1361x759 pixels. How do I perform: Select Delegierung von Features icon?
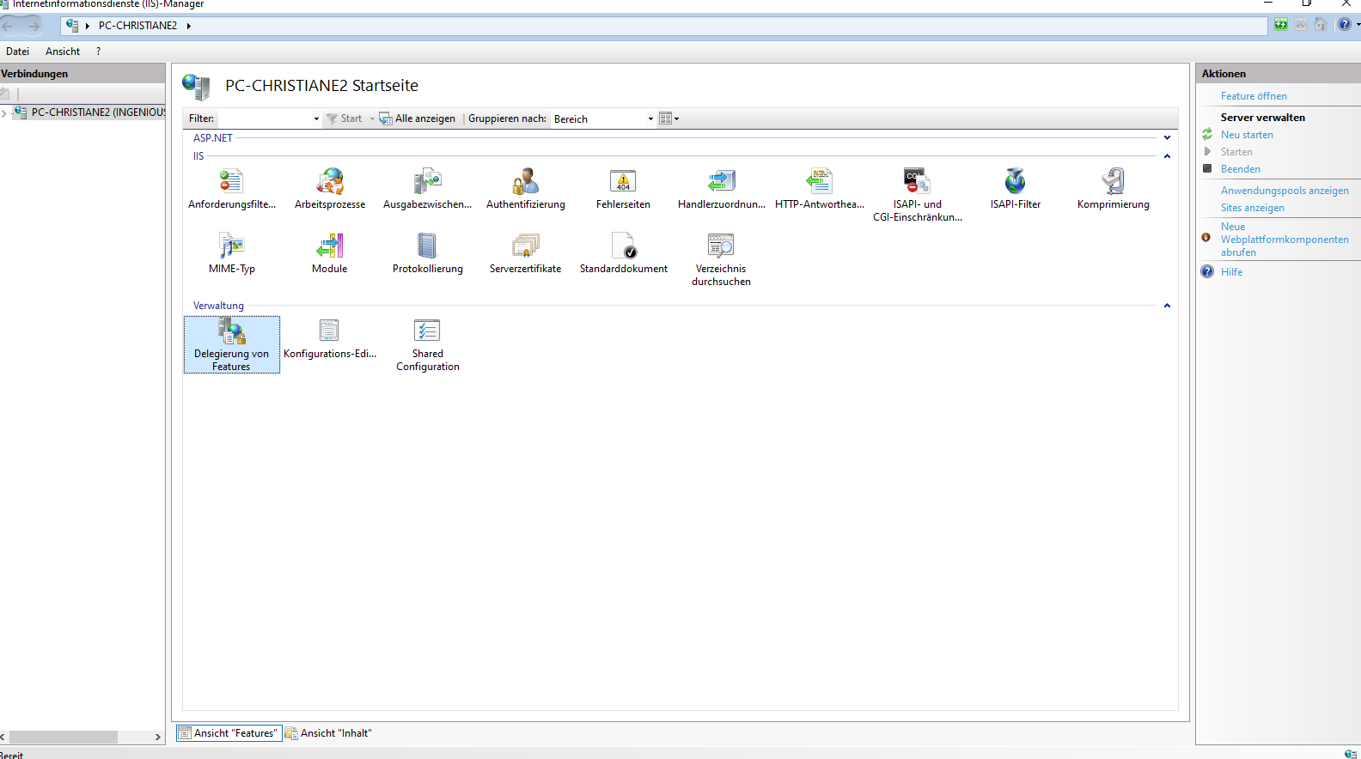pos(231,344)
